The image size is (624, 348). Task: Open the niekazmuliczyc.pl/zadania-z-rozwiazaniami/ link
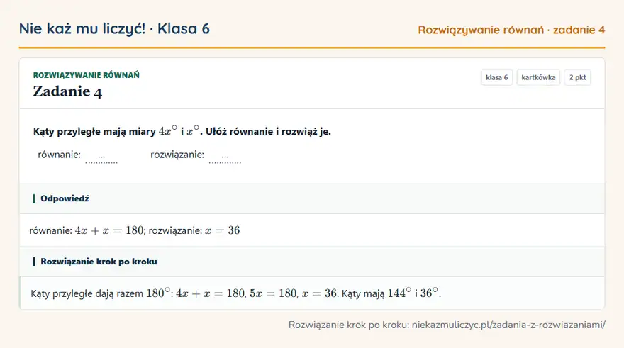(x=508, y=325)
